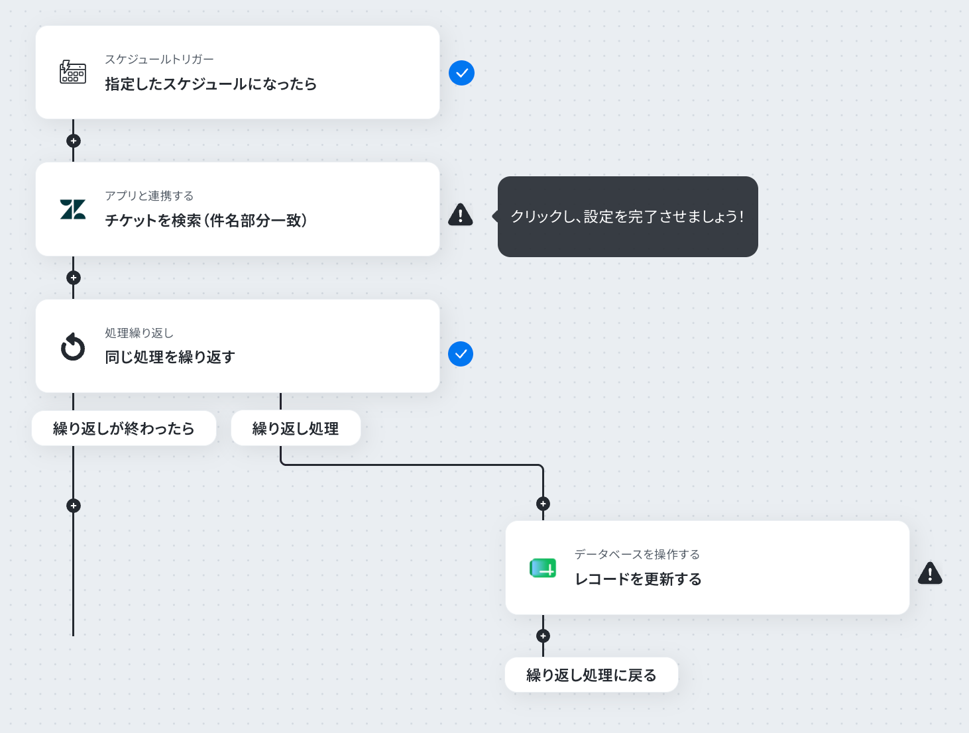
Task: Click blue checkmark next to 同じ処理を繰り返す
Action: 461,354
